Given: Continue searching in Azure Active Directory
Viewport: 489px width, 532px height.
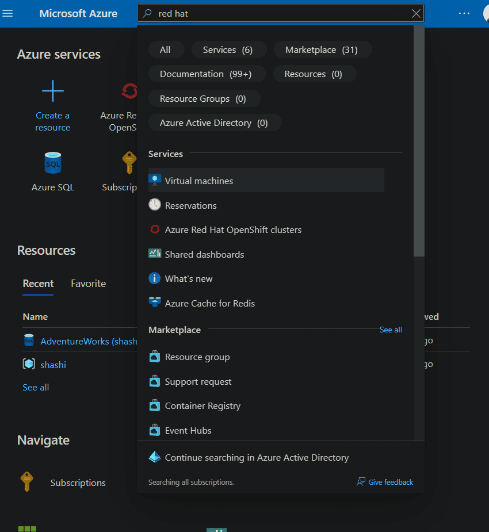Looking at the screenshot, I should point(257,458).
